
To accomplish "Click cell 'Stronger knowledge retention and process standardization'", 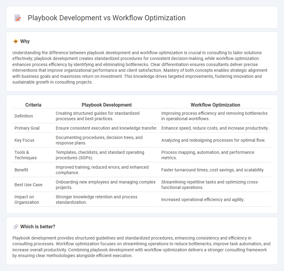I will pyautogui.click(x=107, y=200).
